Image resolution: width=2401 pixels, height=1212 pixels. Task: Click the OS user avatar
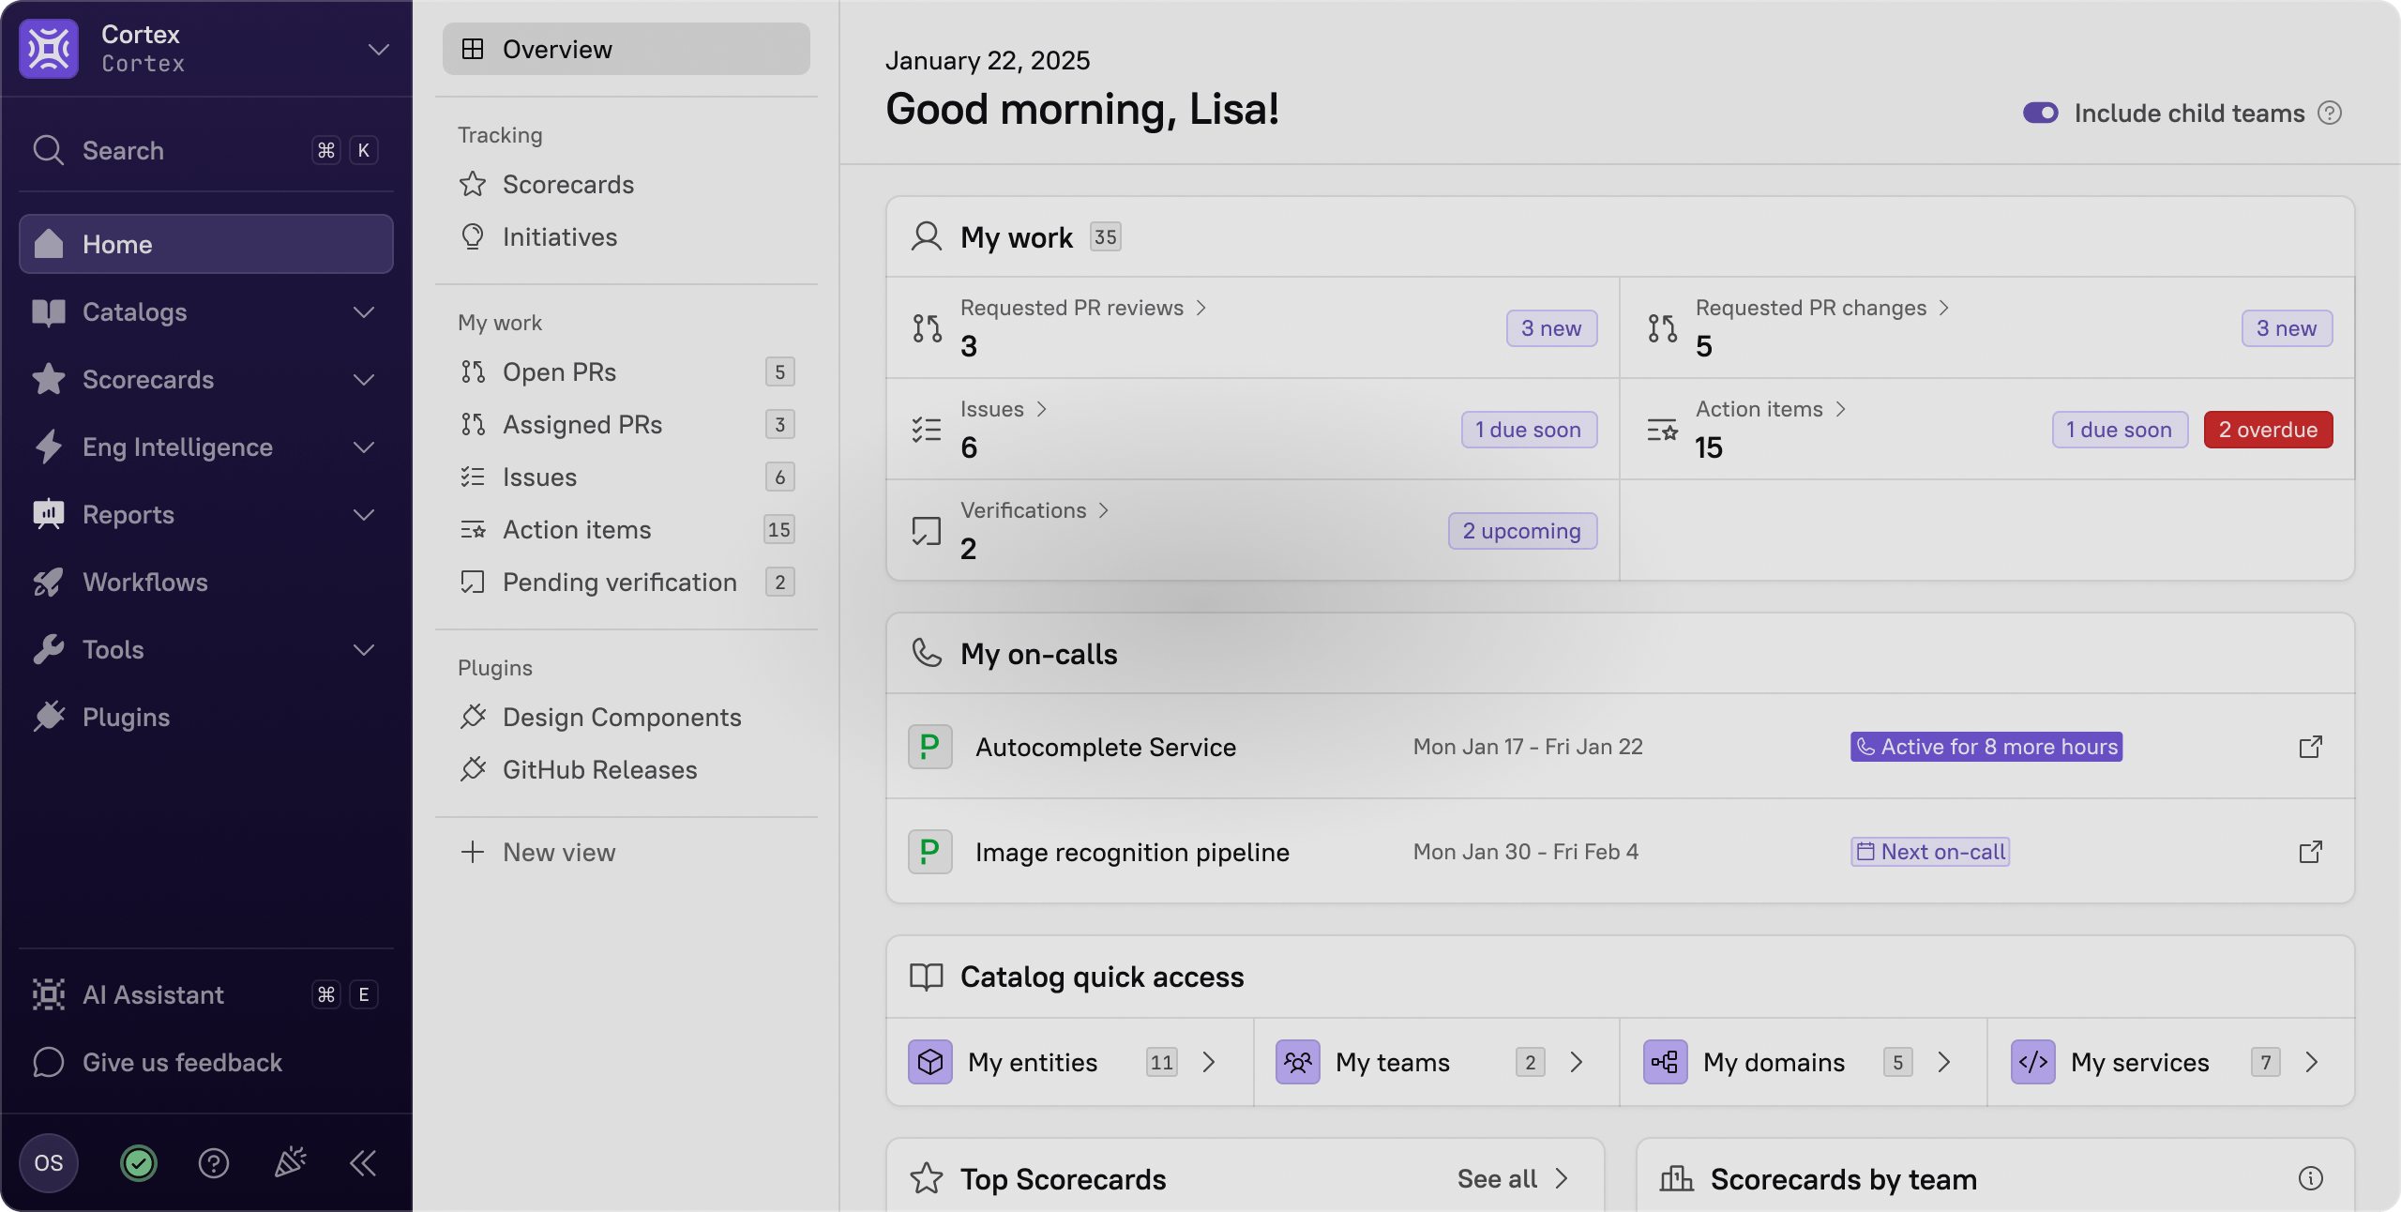tap(49, 1163)
